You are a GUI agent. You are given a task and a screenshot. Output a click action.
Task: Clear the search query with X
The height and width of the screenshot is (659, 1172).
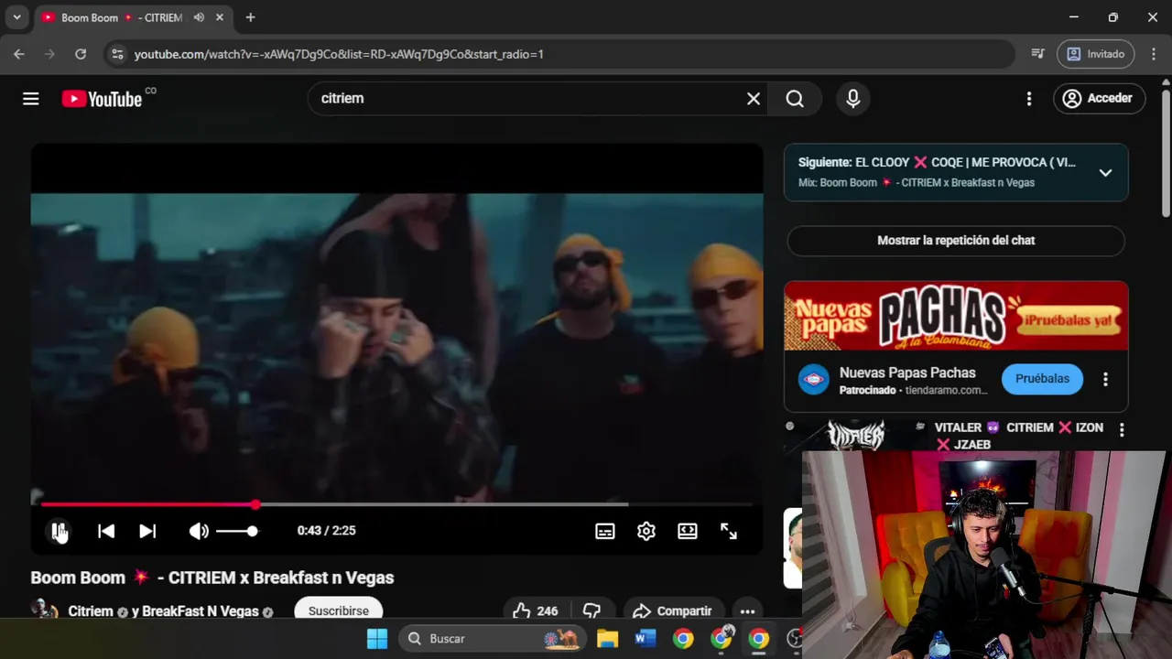click(x=754, y=98)
